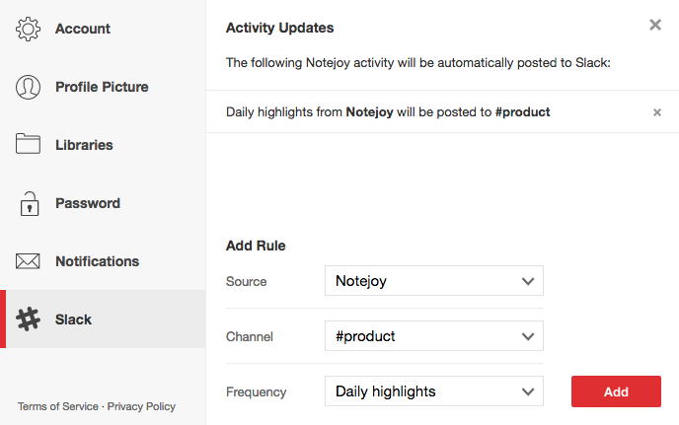
Task: Select the Password settings tab
Action: coord(88,203)
